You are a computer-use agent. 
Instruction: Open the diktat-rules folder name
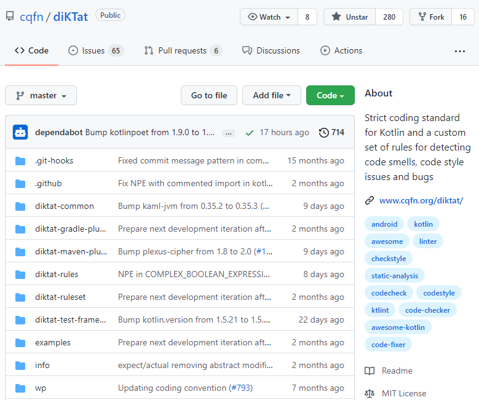(57, 275)
